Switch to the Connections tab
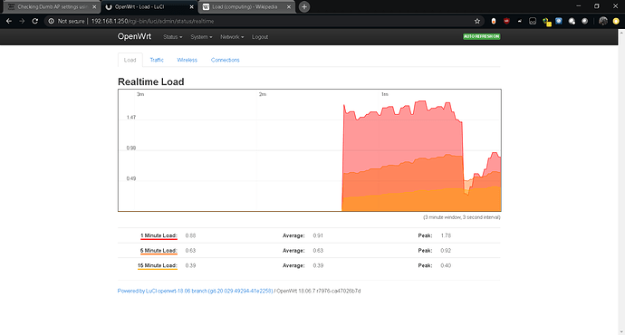 [226, 60]
